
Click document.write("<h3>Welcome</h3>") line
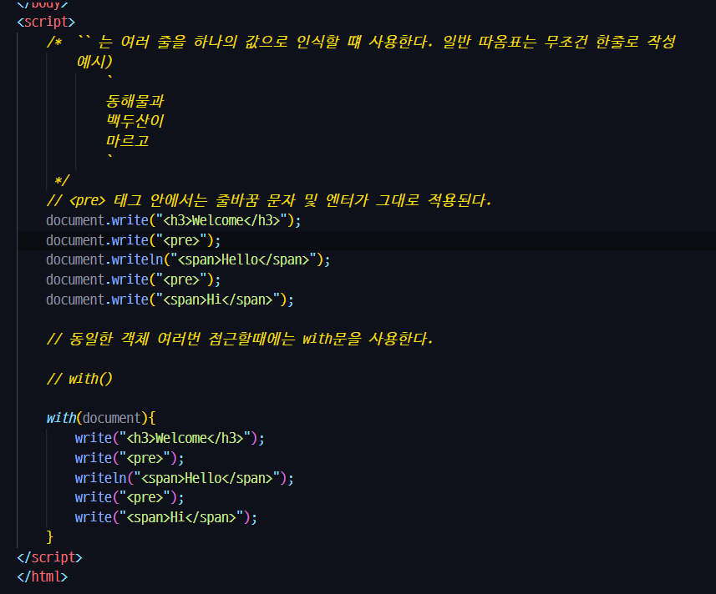[174, 220]
